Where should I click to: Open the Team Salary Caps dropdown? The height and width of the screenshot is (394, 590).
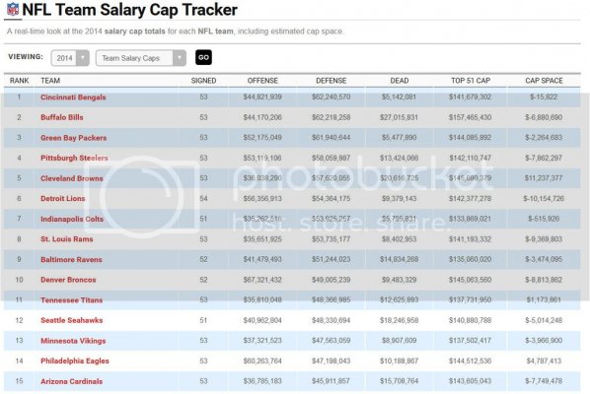pyautogui.click(x=141, y=58)
